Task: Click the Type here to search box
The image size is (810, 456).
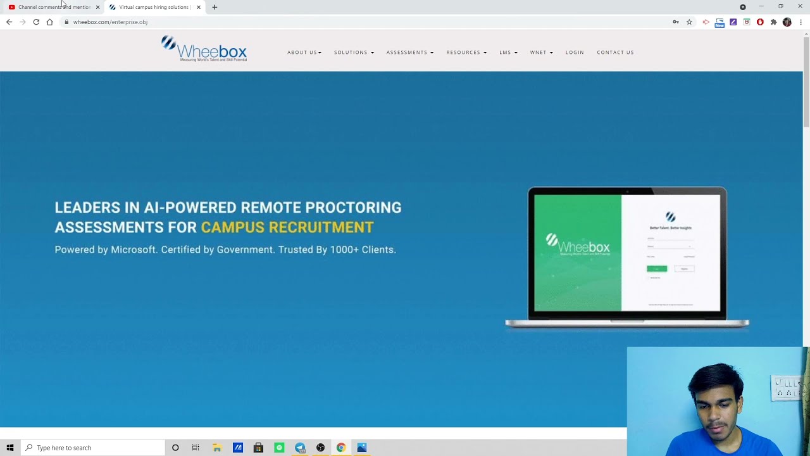Action: pyautogui.click(x=93, y=448)
